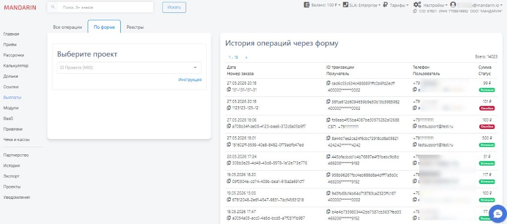Copy transaction ID 943fb68cf4b6
This screenshot has width=507, height=224.
coord(329,194)
